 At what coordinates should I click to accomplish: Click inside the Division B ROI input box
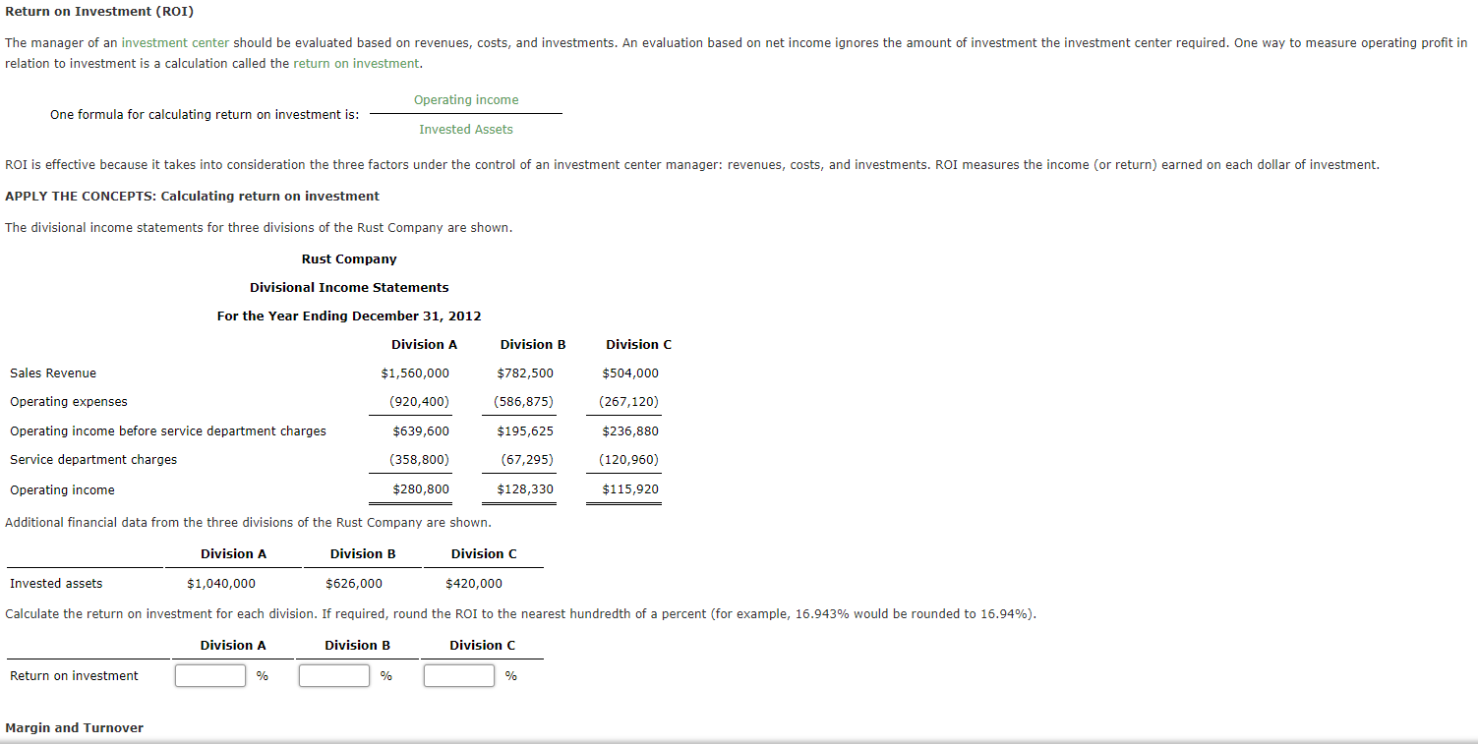(x=333, y=675)
